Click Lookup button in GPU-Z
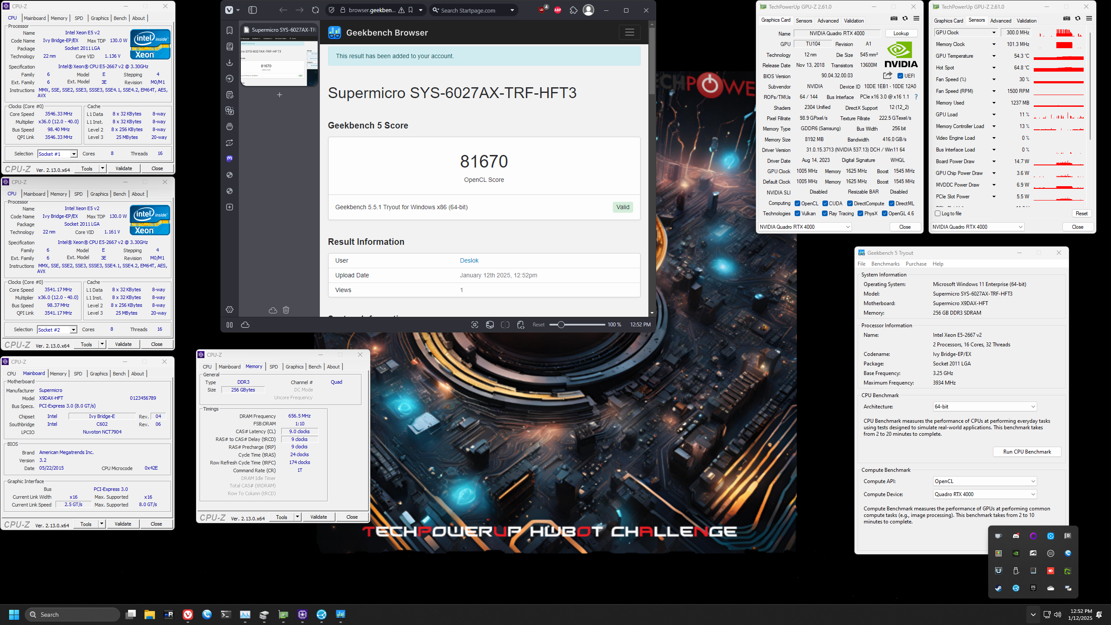 point(901,33)
